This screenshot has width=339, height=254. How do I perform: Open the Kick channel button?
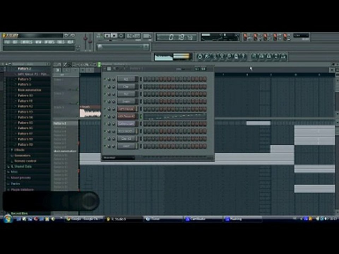click(x=127, y=79)
